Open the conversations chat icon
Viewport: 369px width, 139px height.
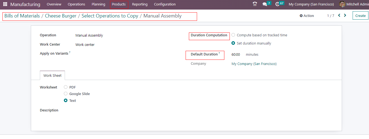(264, 4)
